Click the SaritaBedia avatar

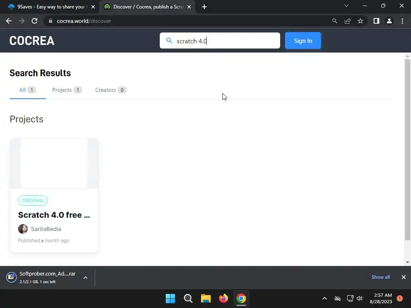(23, 229)
